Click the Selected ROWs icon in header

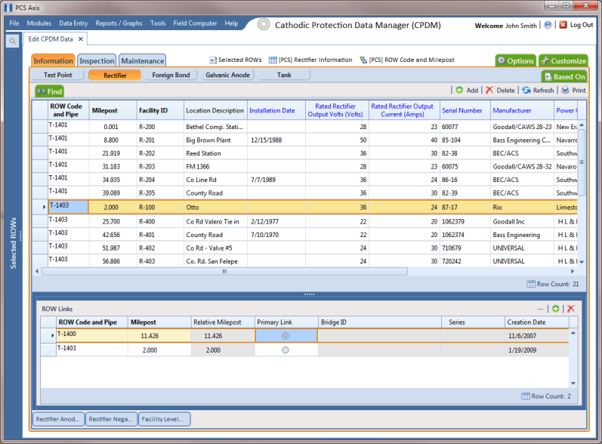click(213, 60)
